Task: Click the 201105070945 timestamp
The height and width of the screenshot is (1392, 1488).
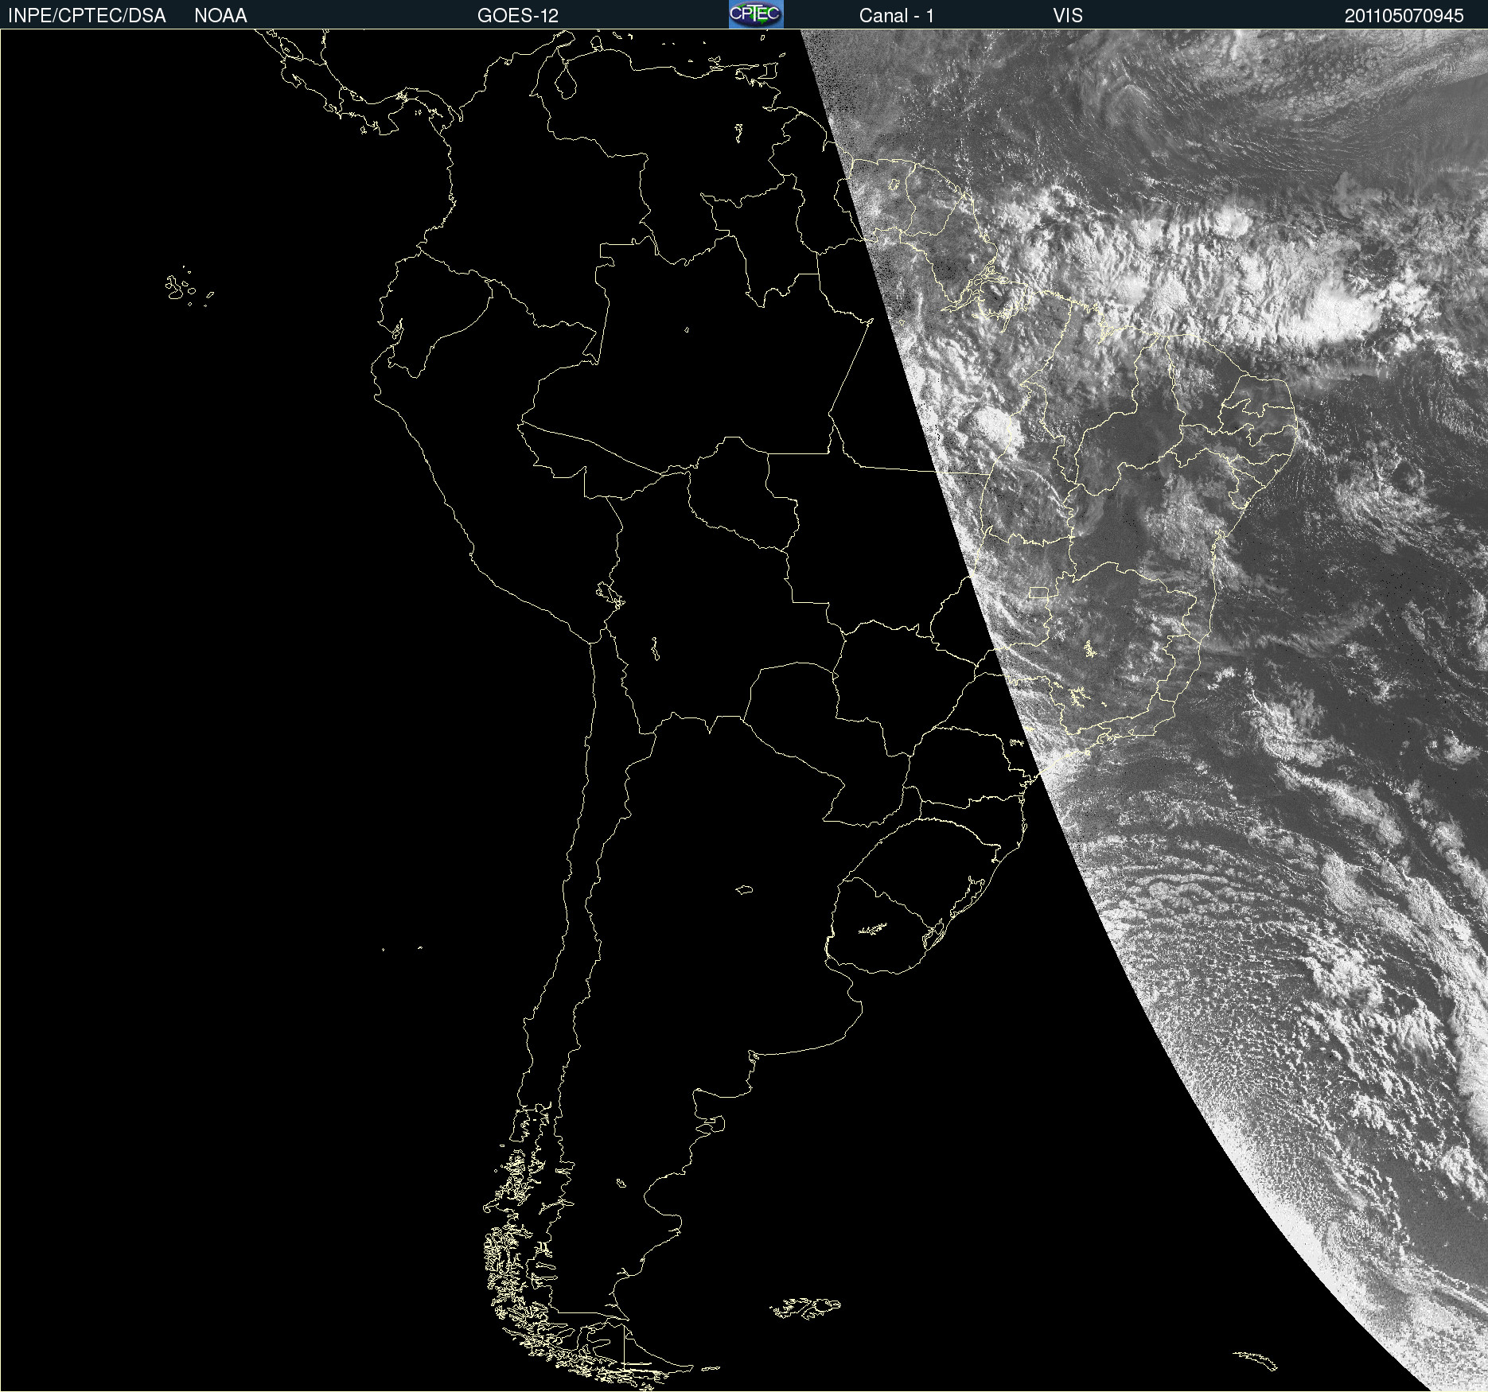Action: click(x=1404, y=16)
